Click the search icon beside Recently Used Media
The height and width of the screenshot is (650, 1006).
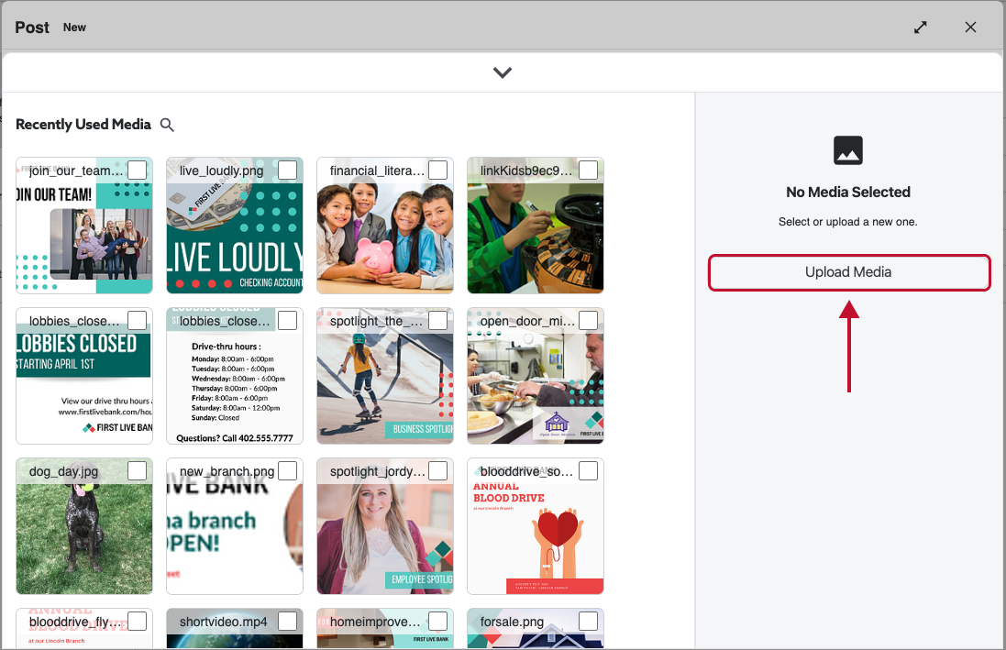click(167, 125)
